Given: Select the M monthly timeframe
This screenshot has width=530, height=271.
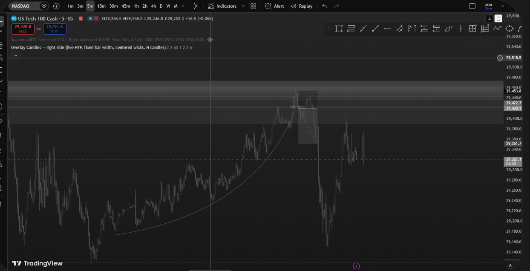Looking at the screenshot, I should coord(176,6).
